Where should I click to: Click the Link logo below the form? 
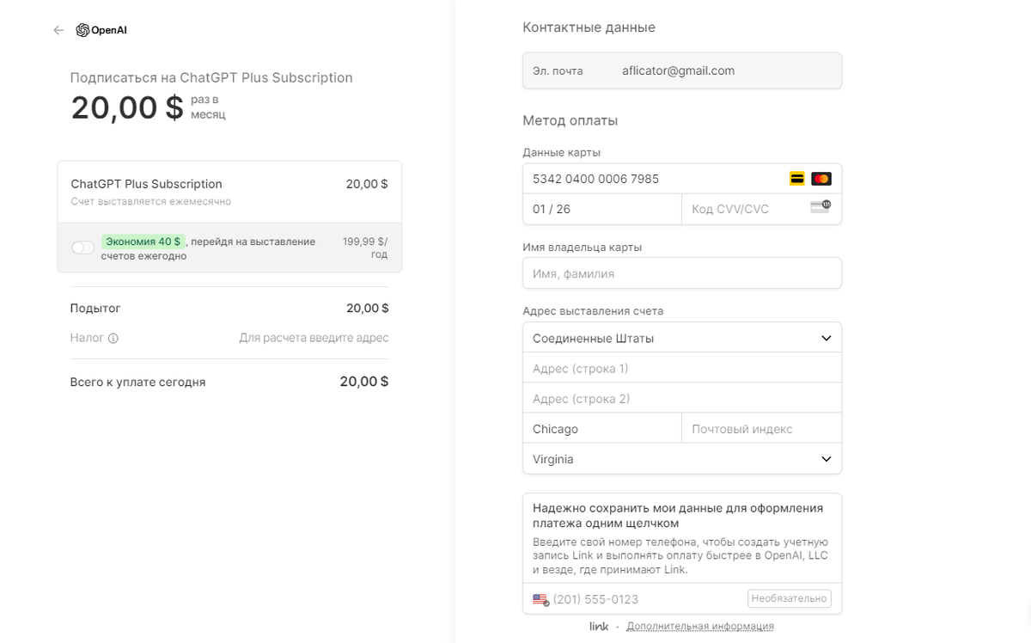coord(599,626)
